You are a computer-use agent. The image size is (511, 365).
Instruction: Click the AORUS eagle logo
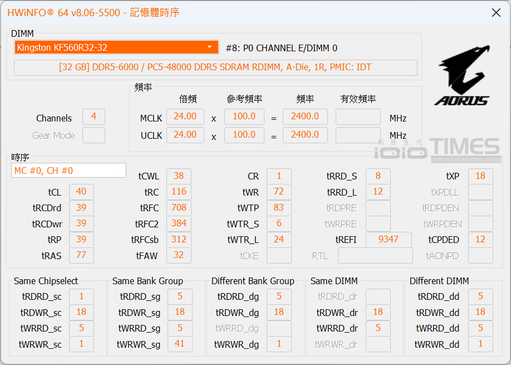[462, 75]
